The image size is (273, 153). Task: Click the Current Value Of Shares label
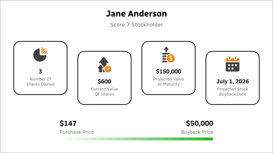click(104, 91)
